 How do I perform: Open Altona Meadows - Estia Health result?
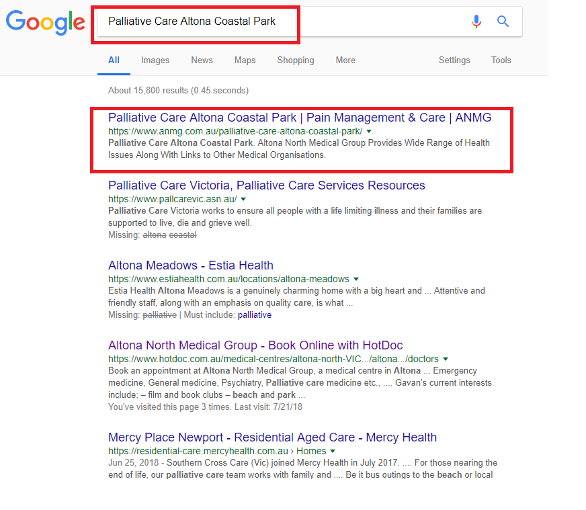191,265
